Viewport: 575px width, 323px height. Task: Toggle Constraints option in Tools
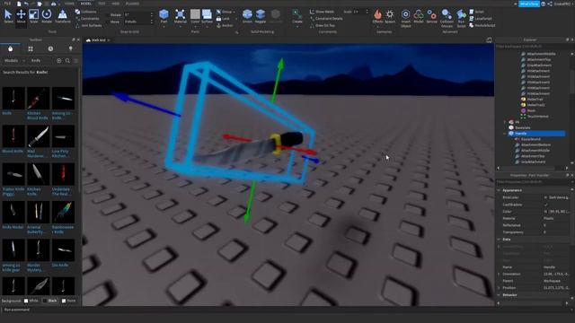click(87, 19)
